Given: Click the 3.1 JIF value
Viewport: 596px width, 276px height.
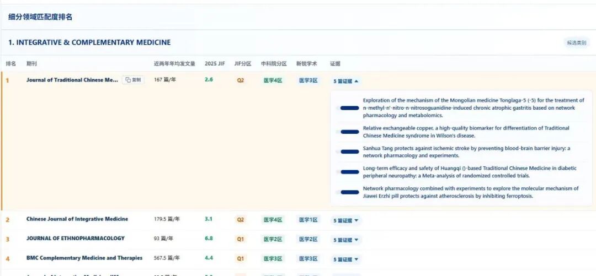Looking at the screenshot, I should pyautogui.click(x=209, y=219).
